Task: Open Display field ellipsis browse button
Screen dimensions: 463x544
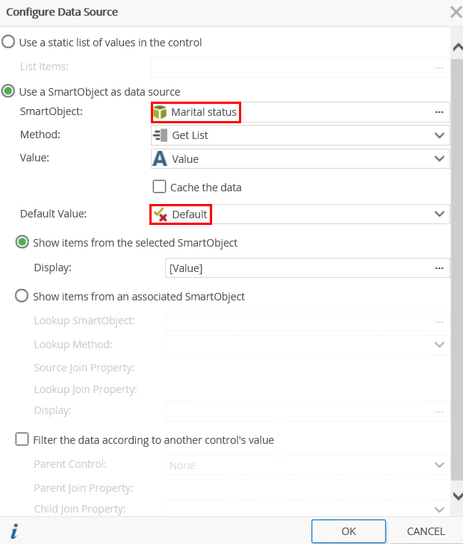Action: tap(439, 268)
